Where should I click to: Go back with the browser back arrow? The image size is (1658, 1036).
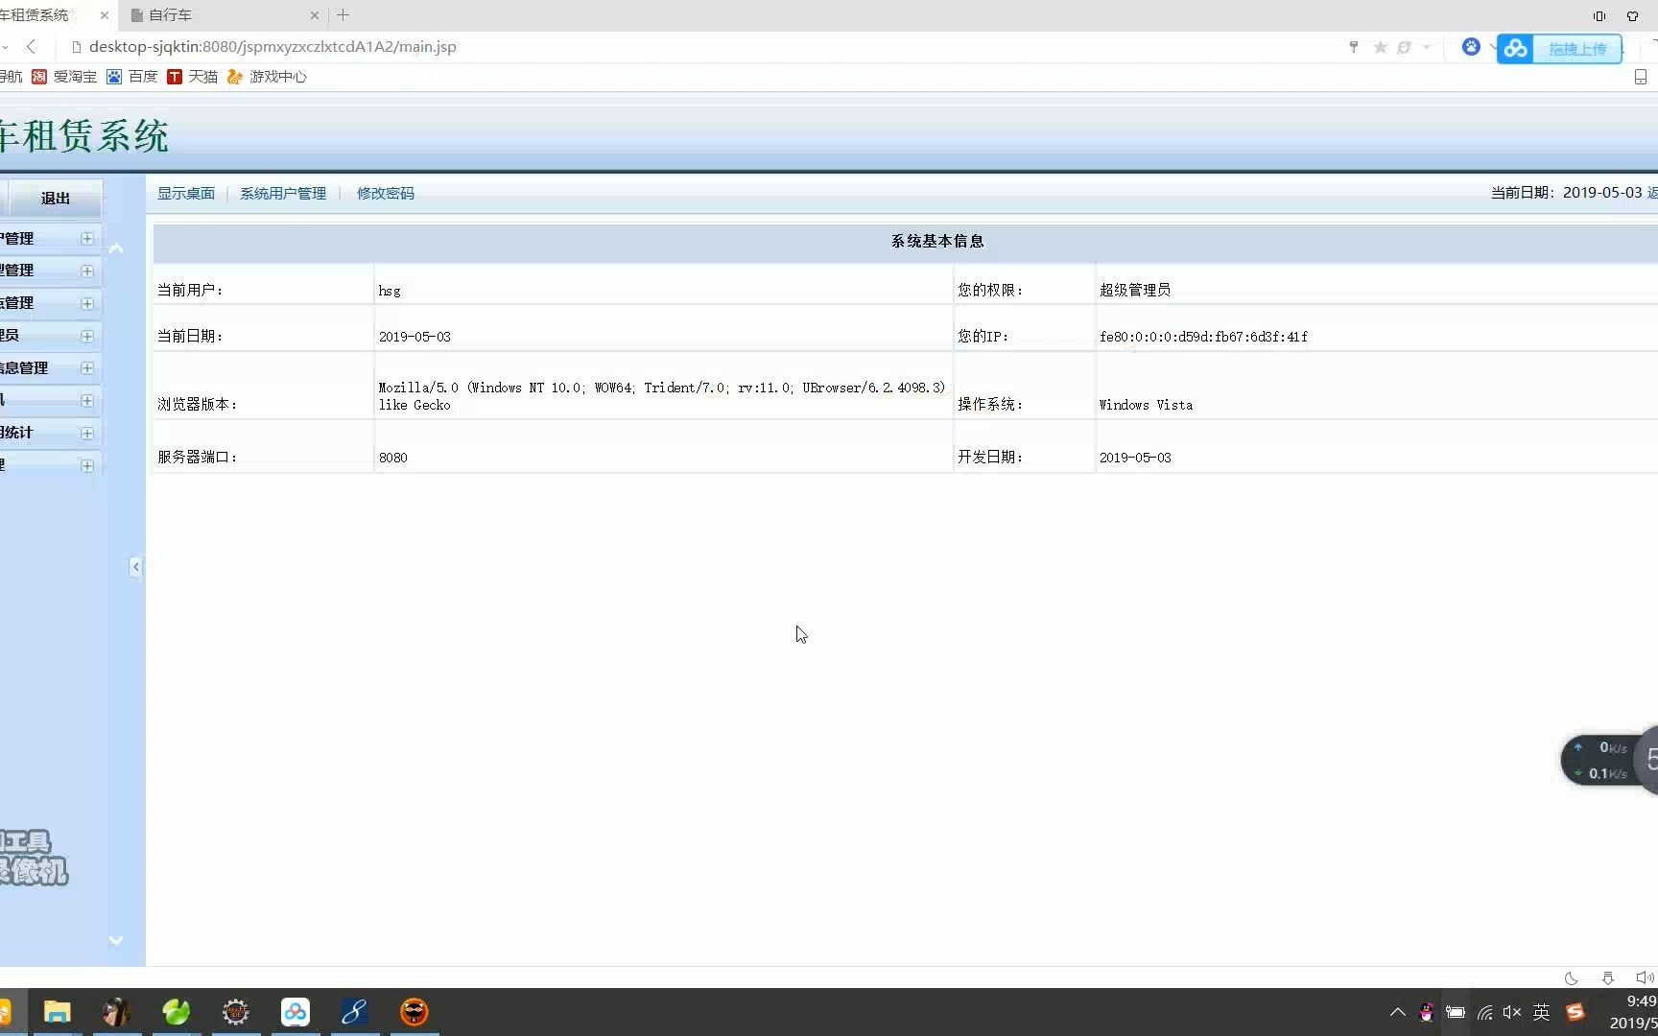tap(32, 46)
